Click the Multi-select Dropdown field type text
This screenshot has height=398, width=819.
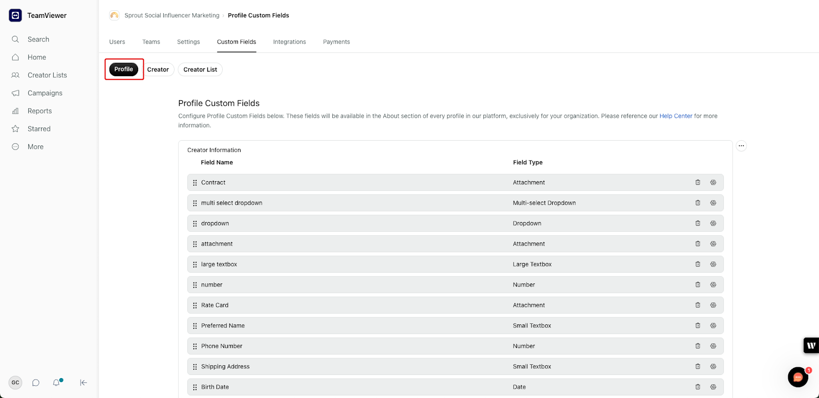tap(544, 203)
